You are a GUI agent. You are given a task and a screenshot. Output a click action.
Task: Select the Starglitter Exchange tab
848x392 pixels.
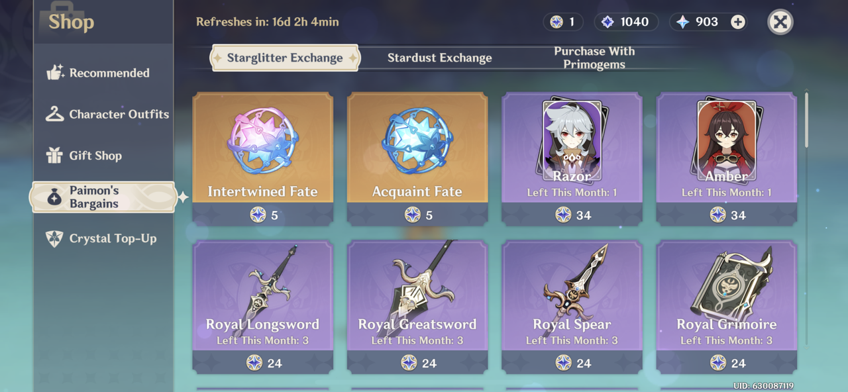285,58
